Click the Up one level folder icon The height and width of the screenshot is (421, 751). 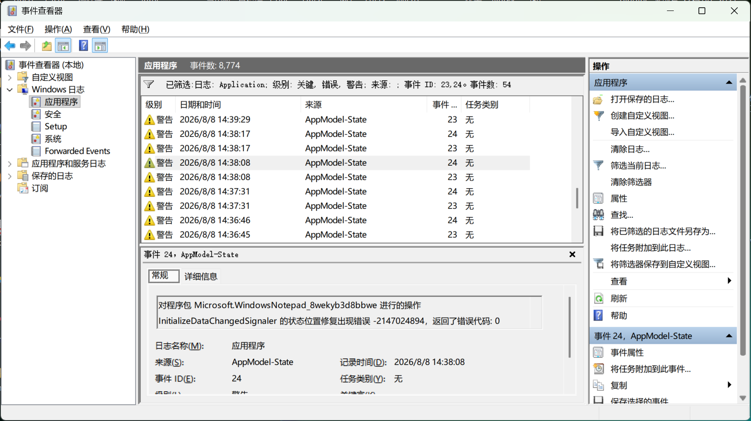[46, 46]
